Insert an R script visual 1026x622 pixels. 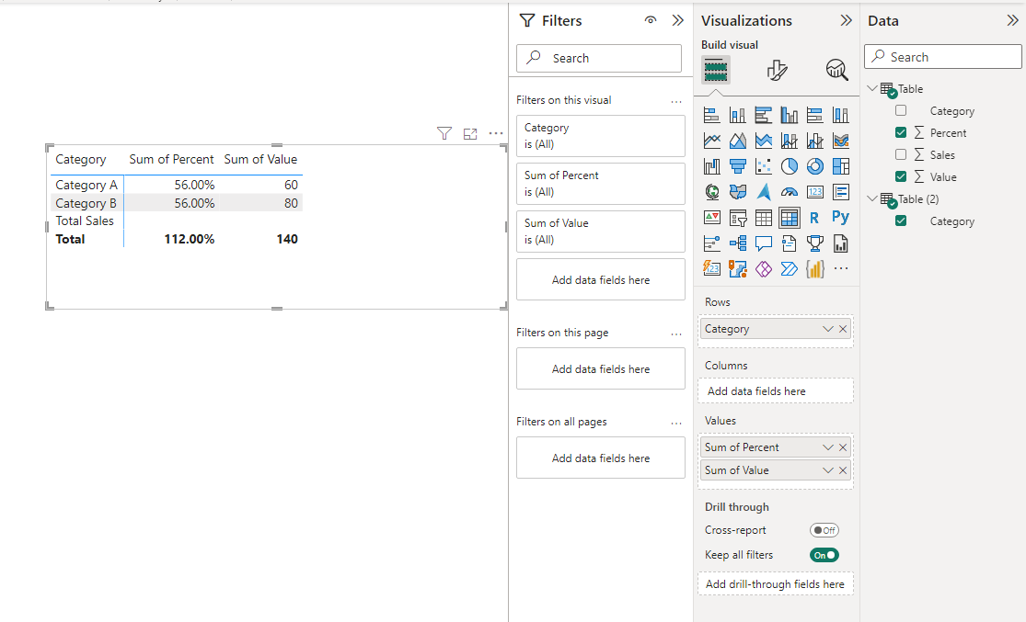click(814, 217)
